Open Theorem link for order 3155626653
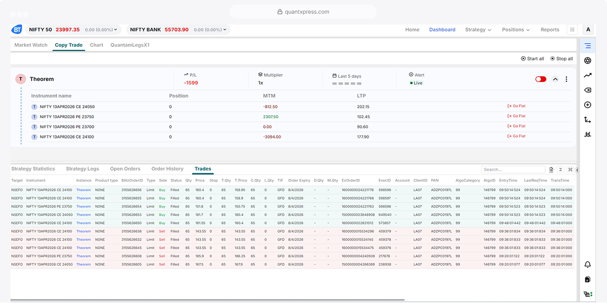The width and height of the screenshot is (607, 303). pos(83,215)
